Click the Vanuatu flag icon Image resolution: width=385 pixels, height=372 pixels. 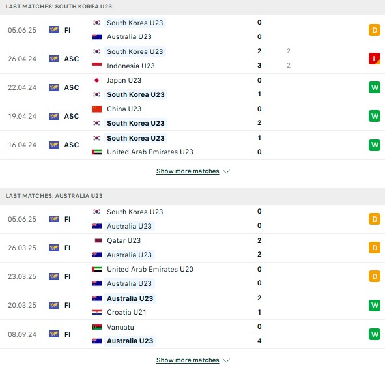pyautogui.click(x=96, y=327)
